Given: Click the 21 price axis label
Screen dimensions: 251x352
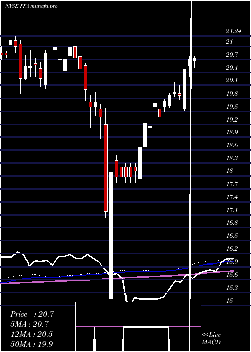Looking at the screenshot, I should tap(230, 42).
